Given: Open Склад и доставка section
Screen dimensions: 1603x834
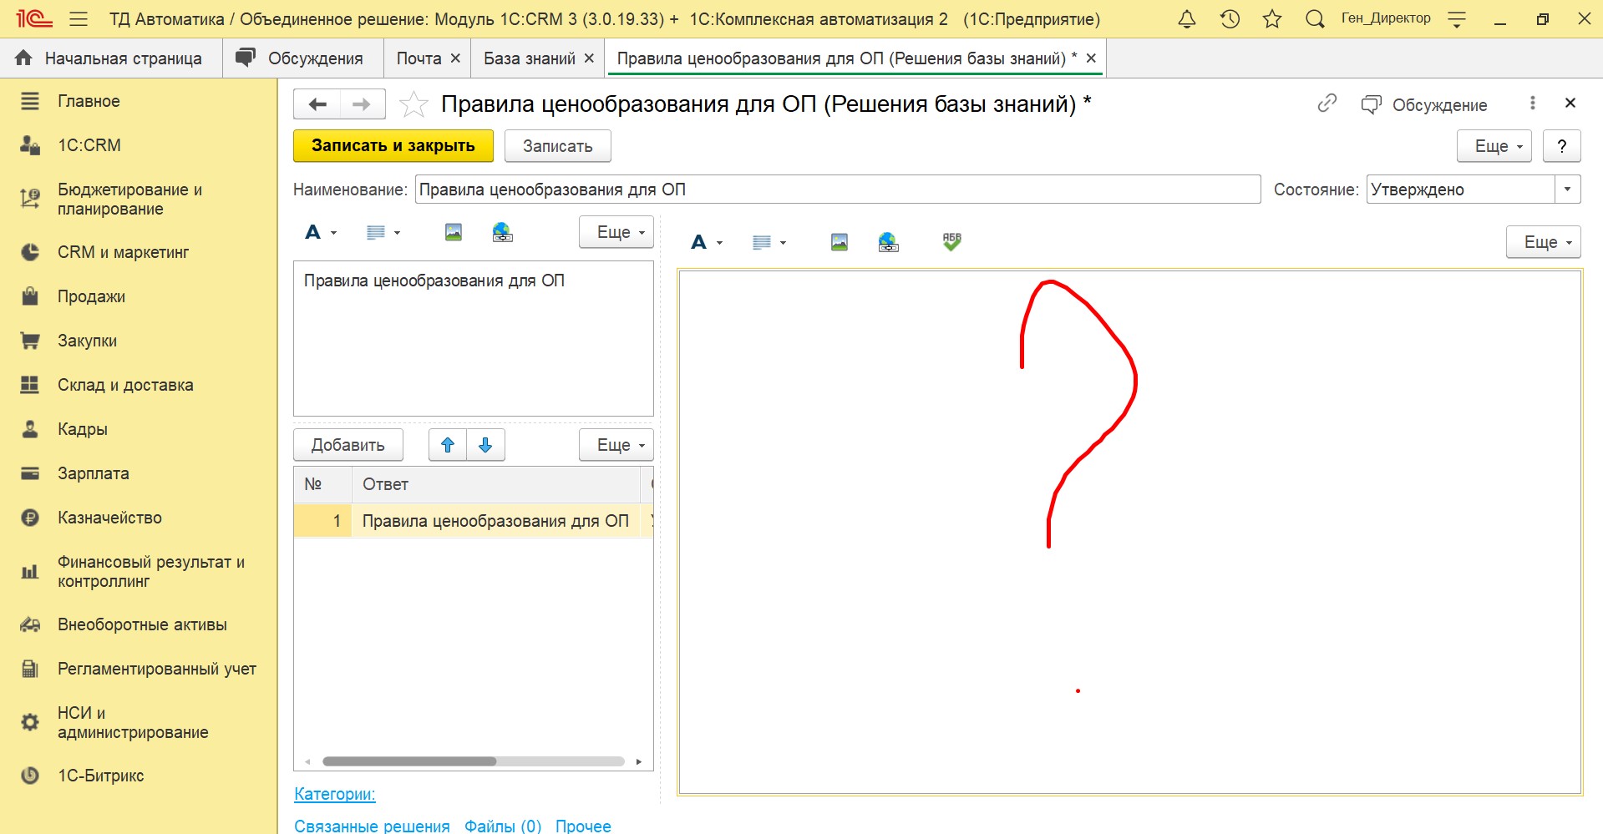Looking at the screenshot, I should pos(125,385).
